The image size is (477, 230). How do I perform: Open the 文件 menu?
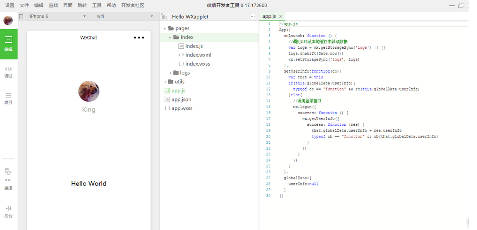pos(24,6)
